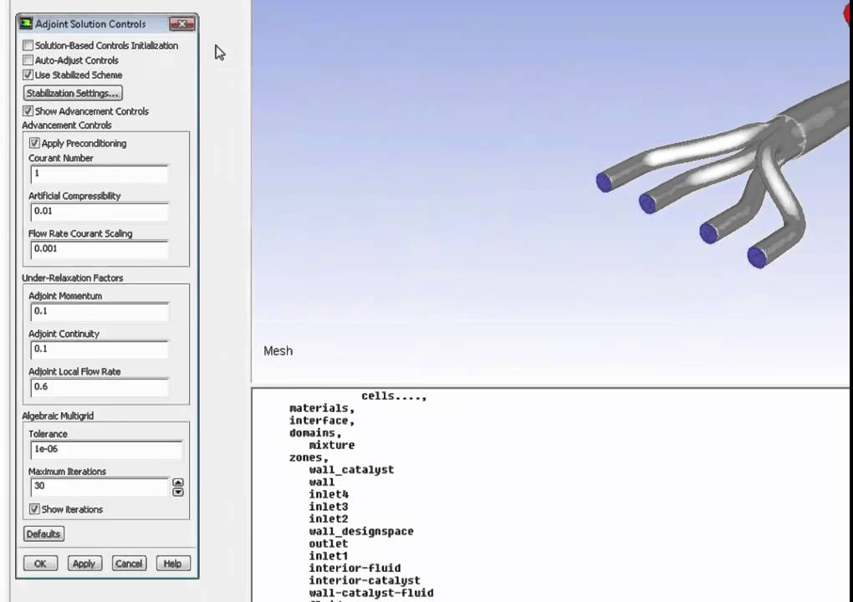Image resolution: width=853 pixels, height=602 pixels.
Task: Click the Apply button
Action: click(84, 564)
